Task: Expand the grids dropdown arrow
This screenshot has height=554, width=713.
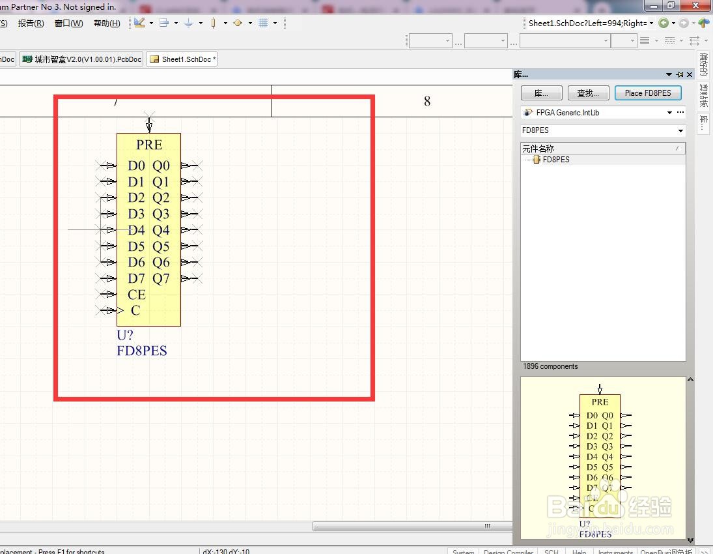Action: click(x=275, y=23)
